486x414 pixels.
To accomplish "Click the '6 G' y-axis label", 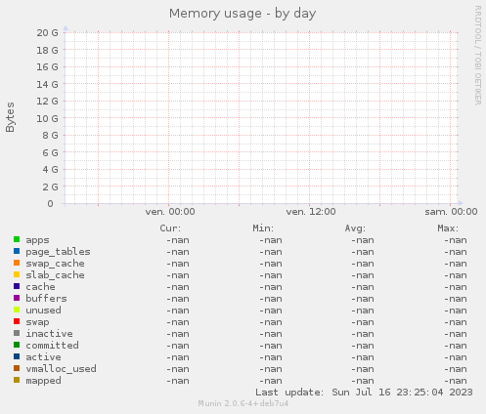I will pos(50,152).
